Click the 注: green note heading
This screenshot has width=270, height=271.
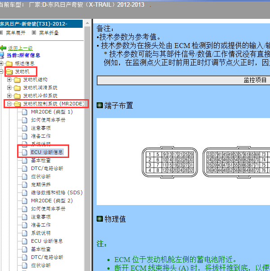pyautogui.click(x=102, y=244)
